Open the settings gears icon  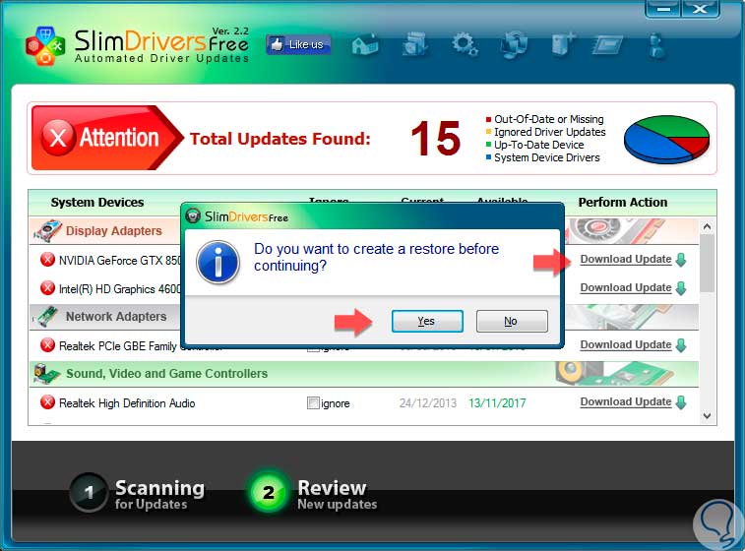[465, 44]
